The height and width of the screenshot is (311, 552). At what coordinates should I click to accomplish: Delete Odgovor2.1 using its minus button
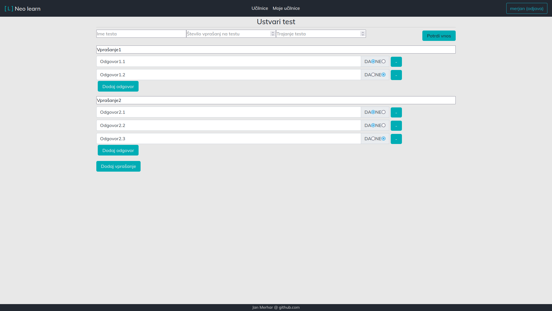point(396,113)
